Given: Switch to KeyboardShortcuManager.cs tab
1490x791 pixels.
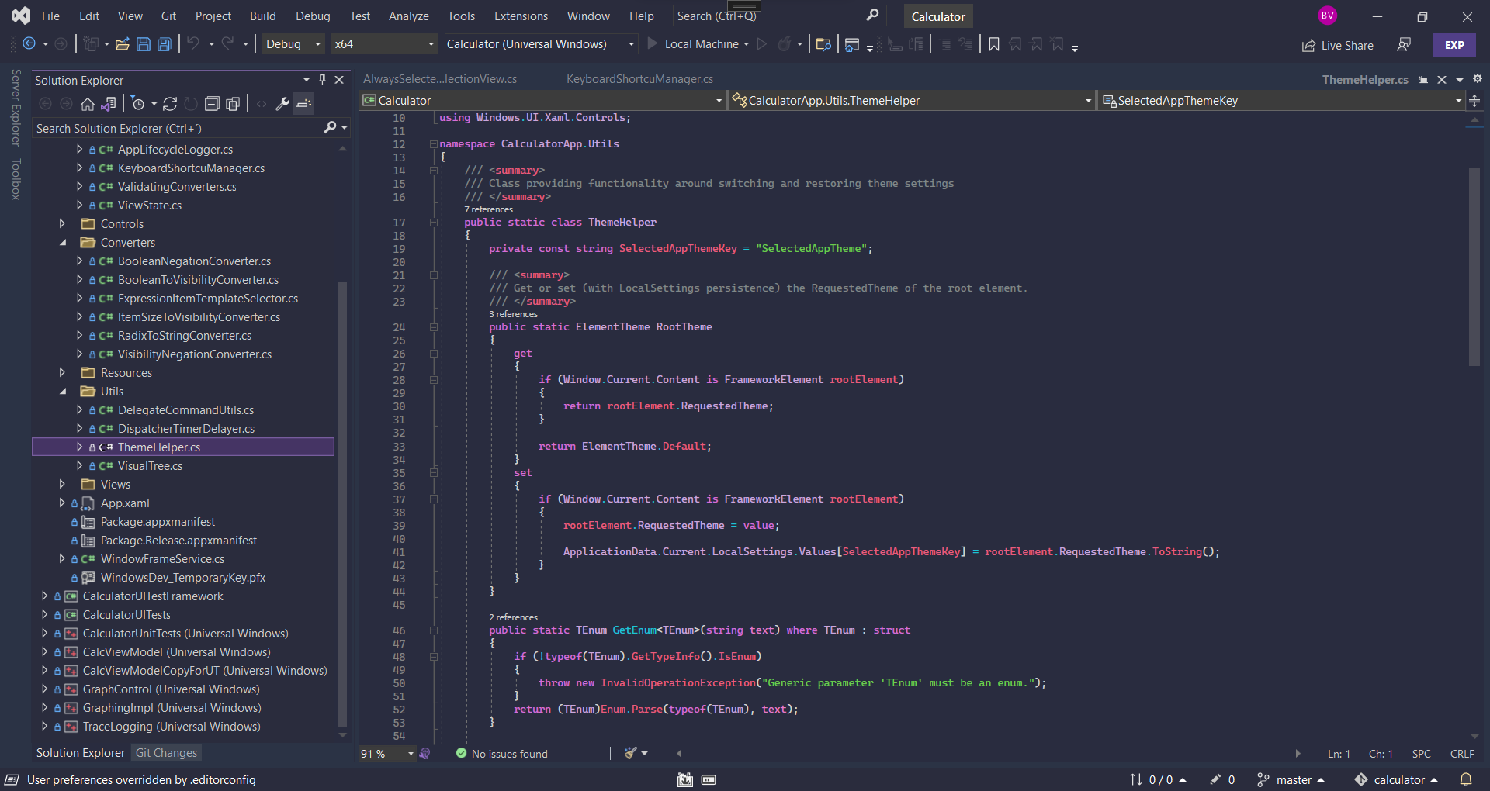Looking at the screenshot, I should (639, 79).
